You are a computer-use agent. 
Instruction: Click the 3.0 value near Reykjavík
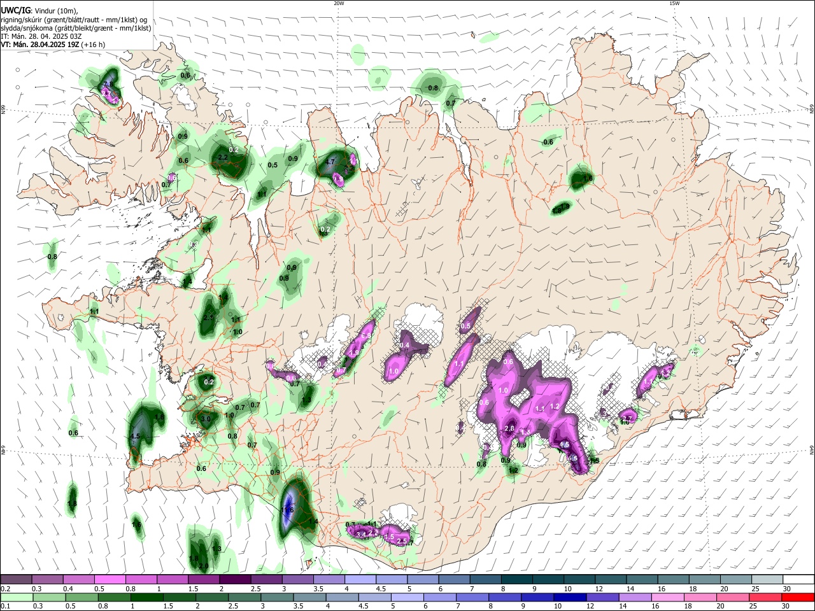206,419
